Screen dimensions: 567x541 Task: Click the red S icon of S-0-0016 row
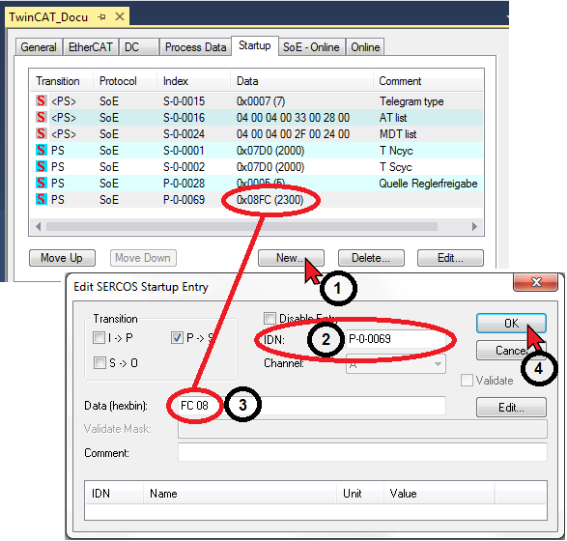click(42, 117)
